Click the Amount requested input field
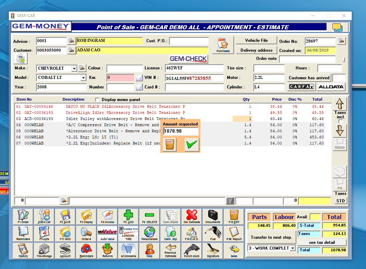 [181, 131]
